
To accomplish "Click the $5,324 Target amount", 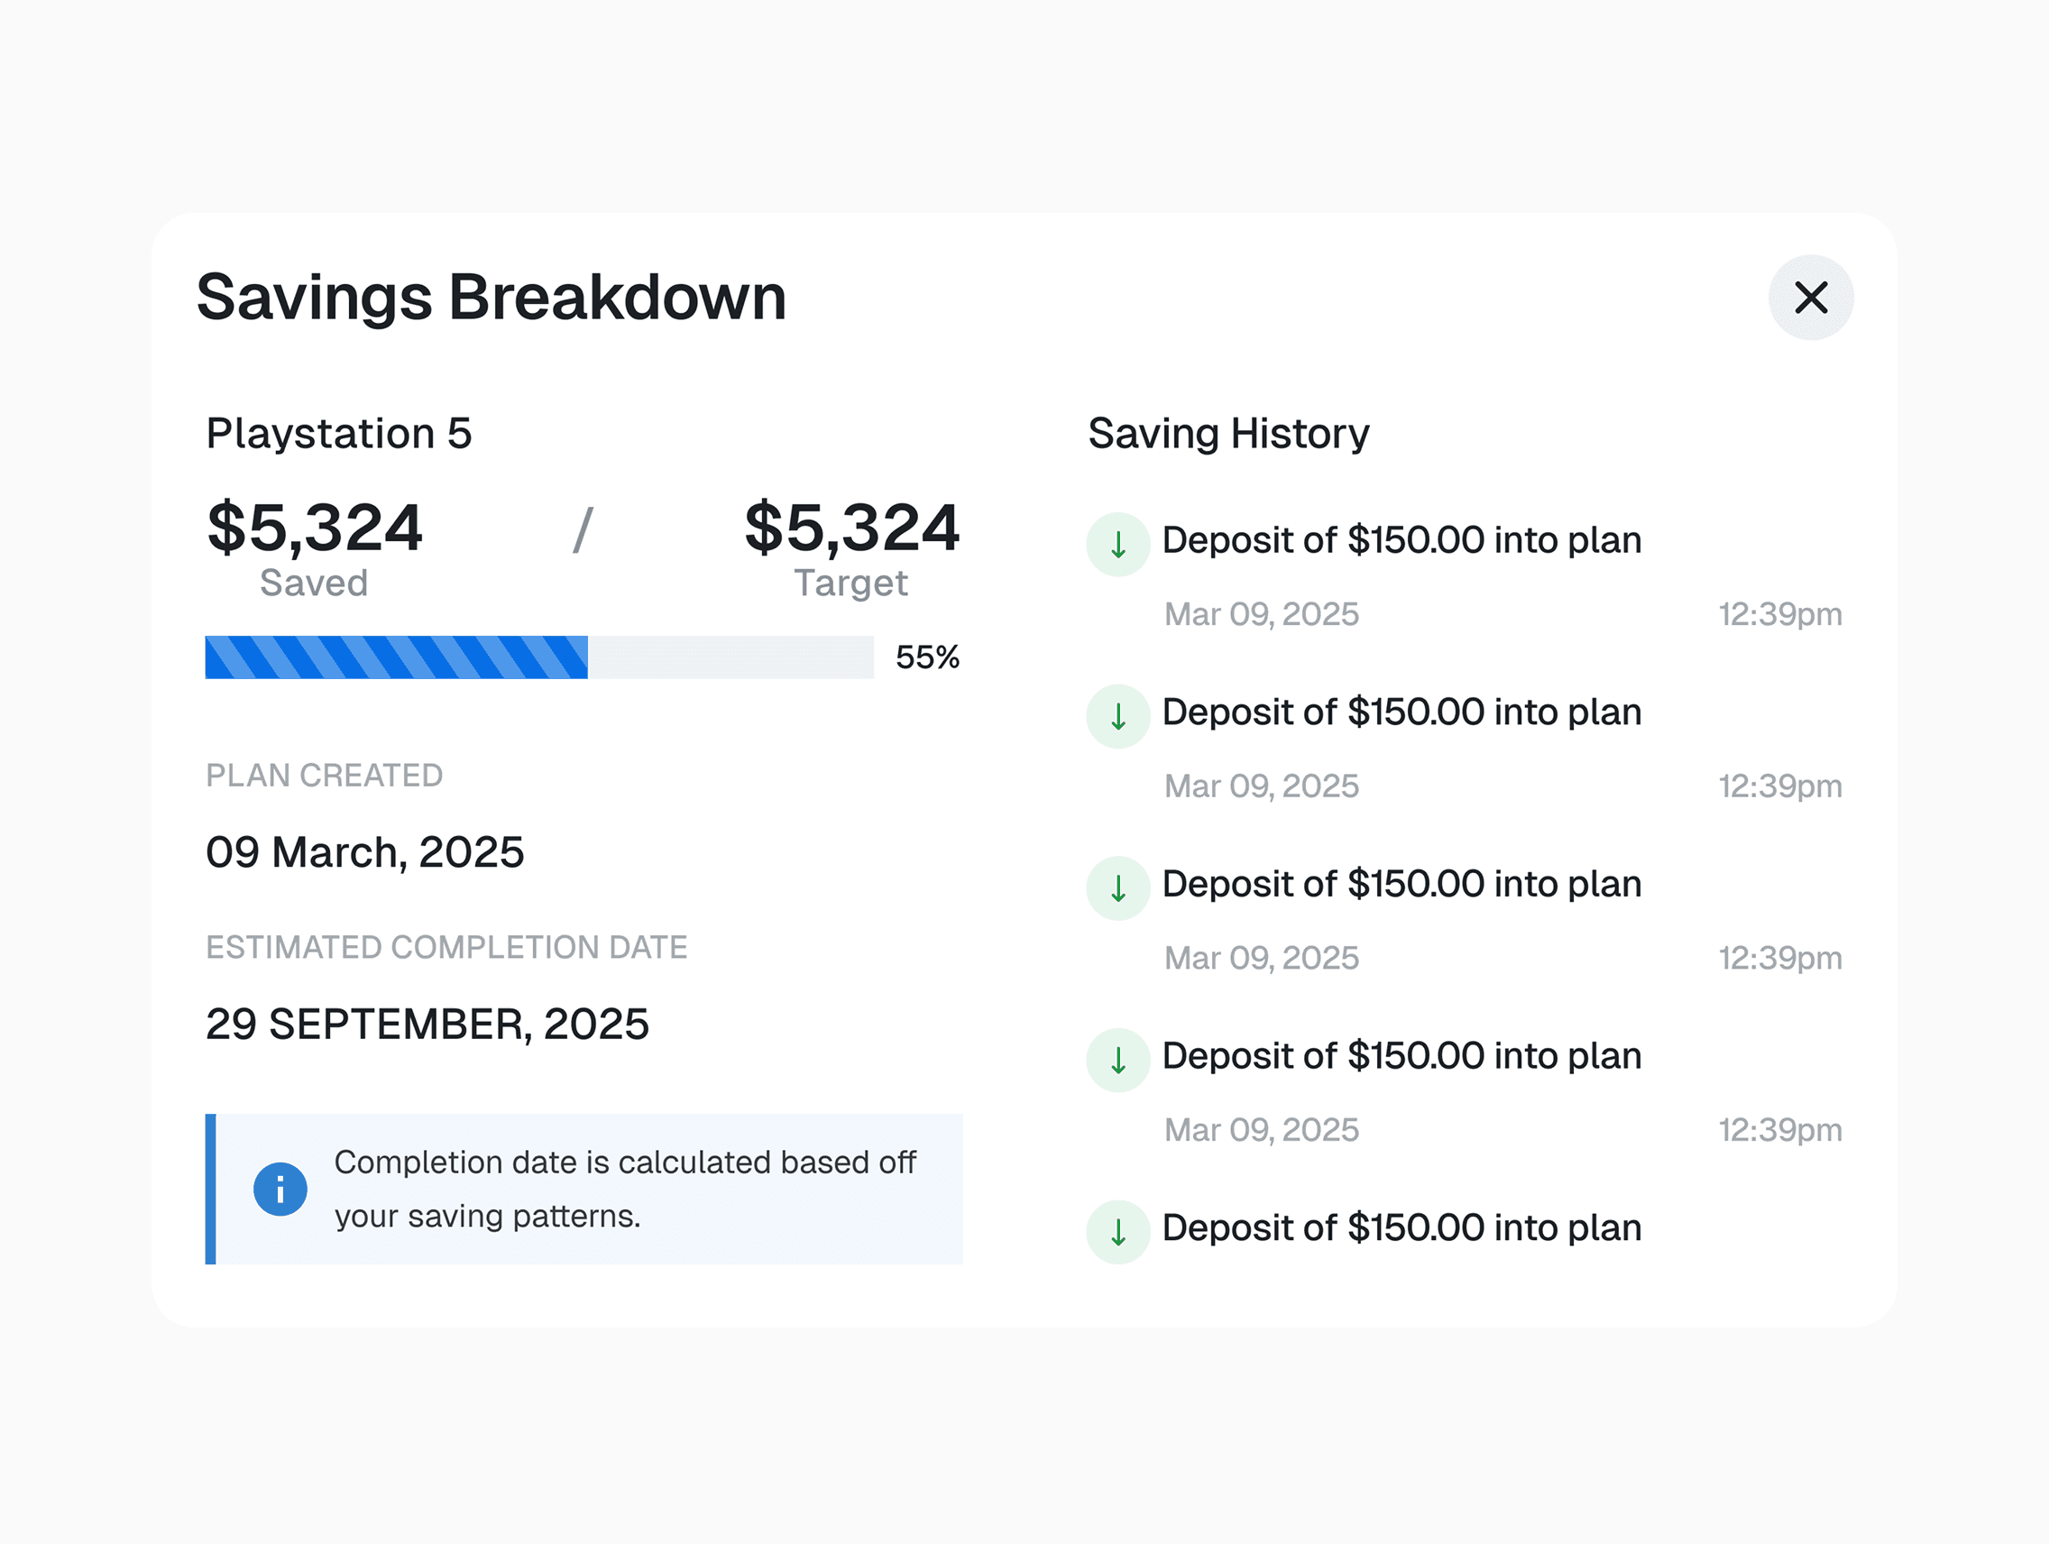I will pyautogui.click(x=850, y=528).
